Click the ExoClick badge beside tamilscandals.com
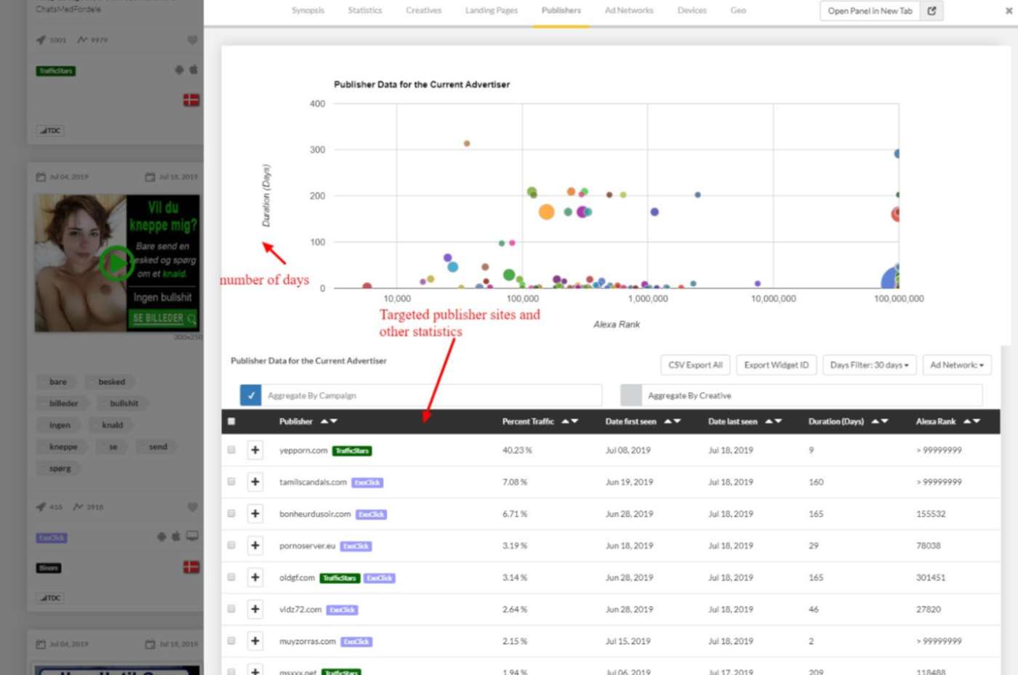 click(x=367, y=482)
